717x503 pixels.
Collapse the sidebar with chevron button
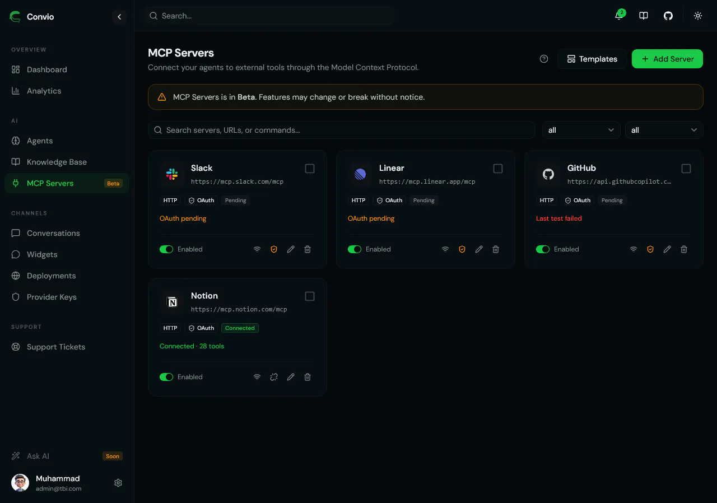[119, 17]
